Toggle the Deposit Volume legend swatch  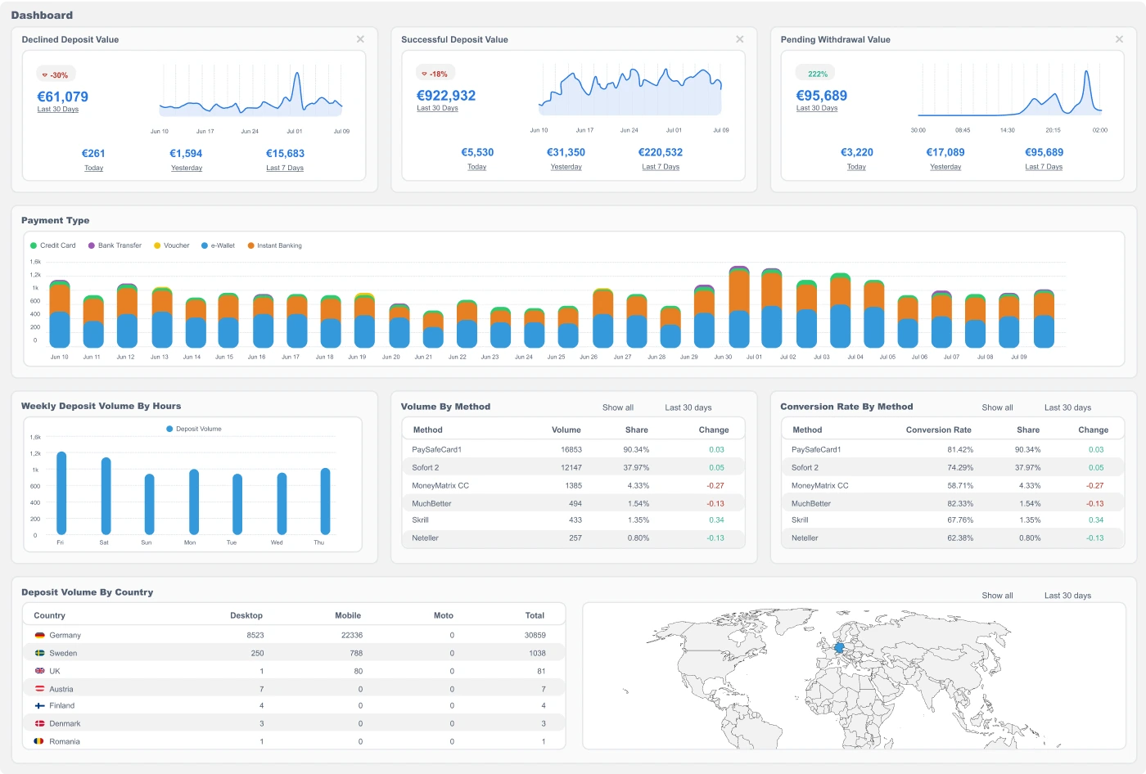(170, 429)
